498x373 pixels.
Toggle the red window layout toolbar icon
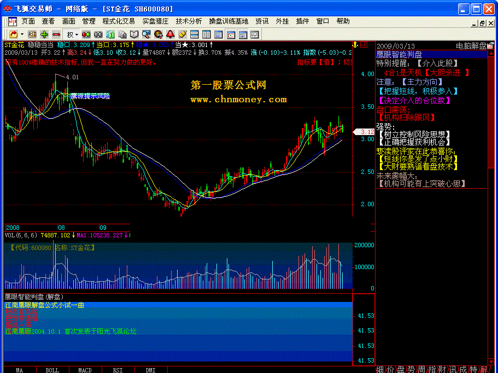[231, 34]
